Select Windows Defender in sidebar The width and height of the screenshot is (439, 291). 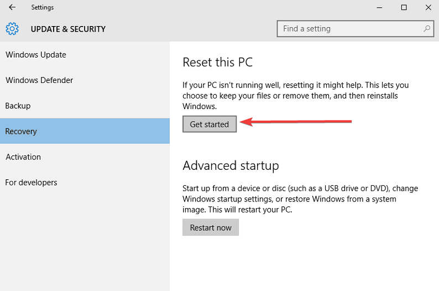tap(85, 80)
